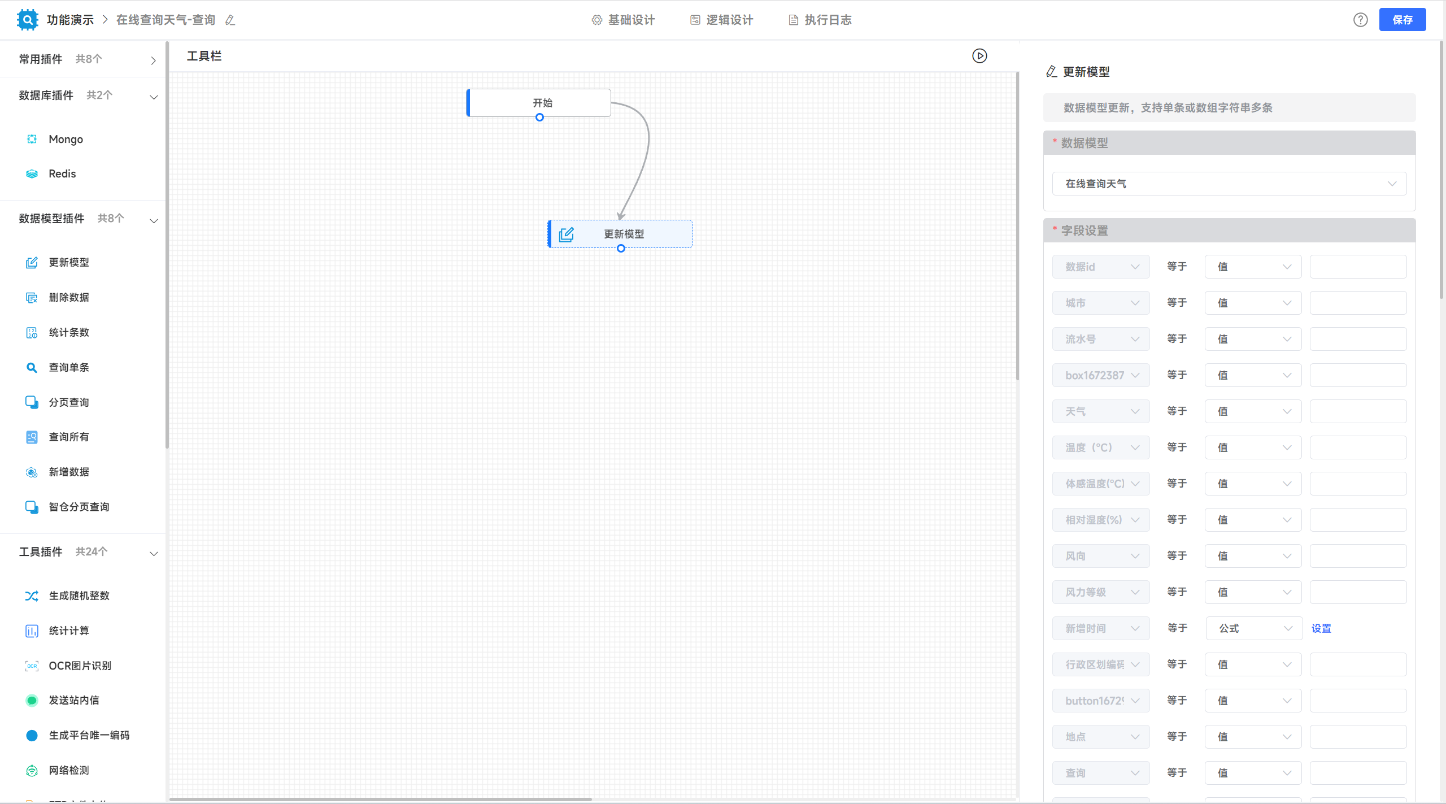Expand the 常用插件 section

pos(153,60)
